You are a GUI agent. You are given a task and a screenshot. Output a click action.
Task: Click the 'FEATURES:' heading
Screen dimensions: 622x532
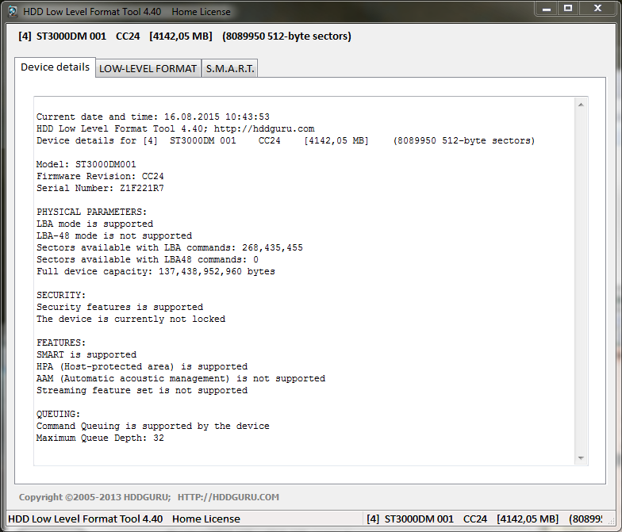[61, 343]
